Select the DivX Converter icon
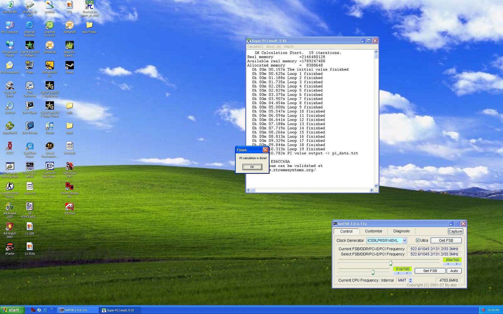The height and width of the screenshot is (314, 503). (x=30, y=89)
